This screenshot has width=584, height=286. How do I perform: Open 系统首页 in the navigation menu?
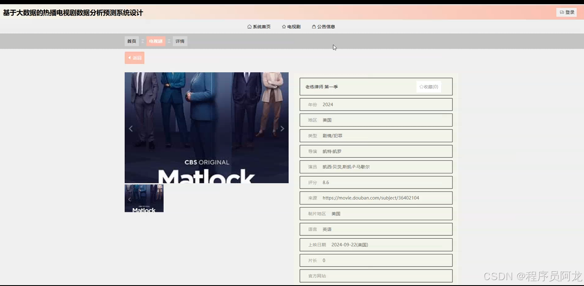pos(259,27)
